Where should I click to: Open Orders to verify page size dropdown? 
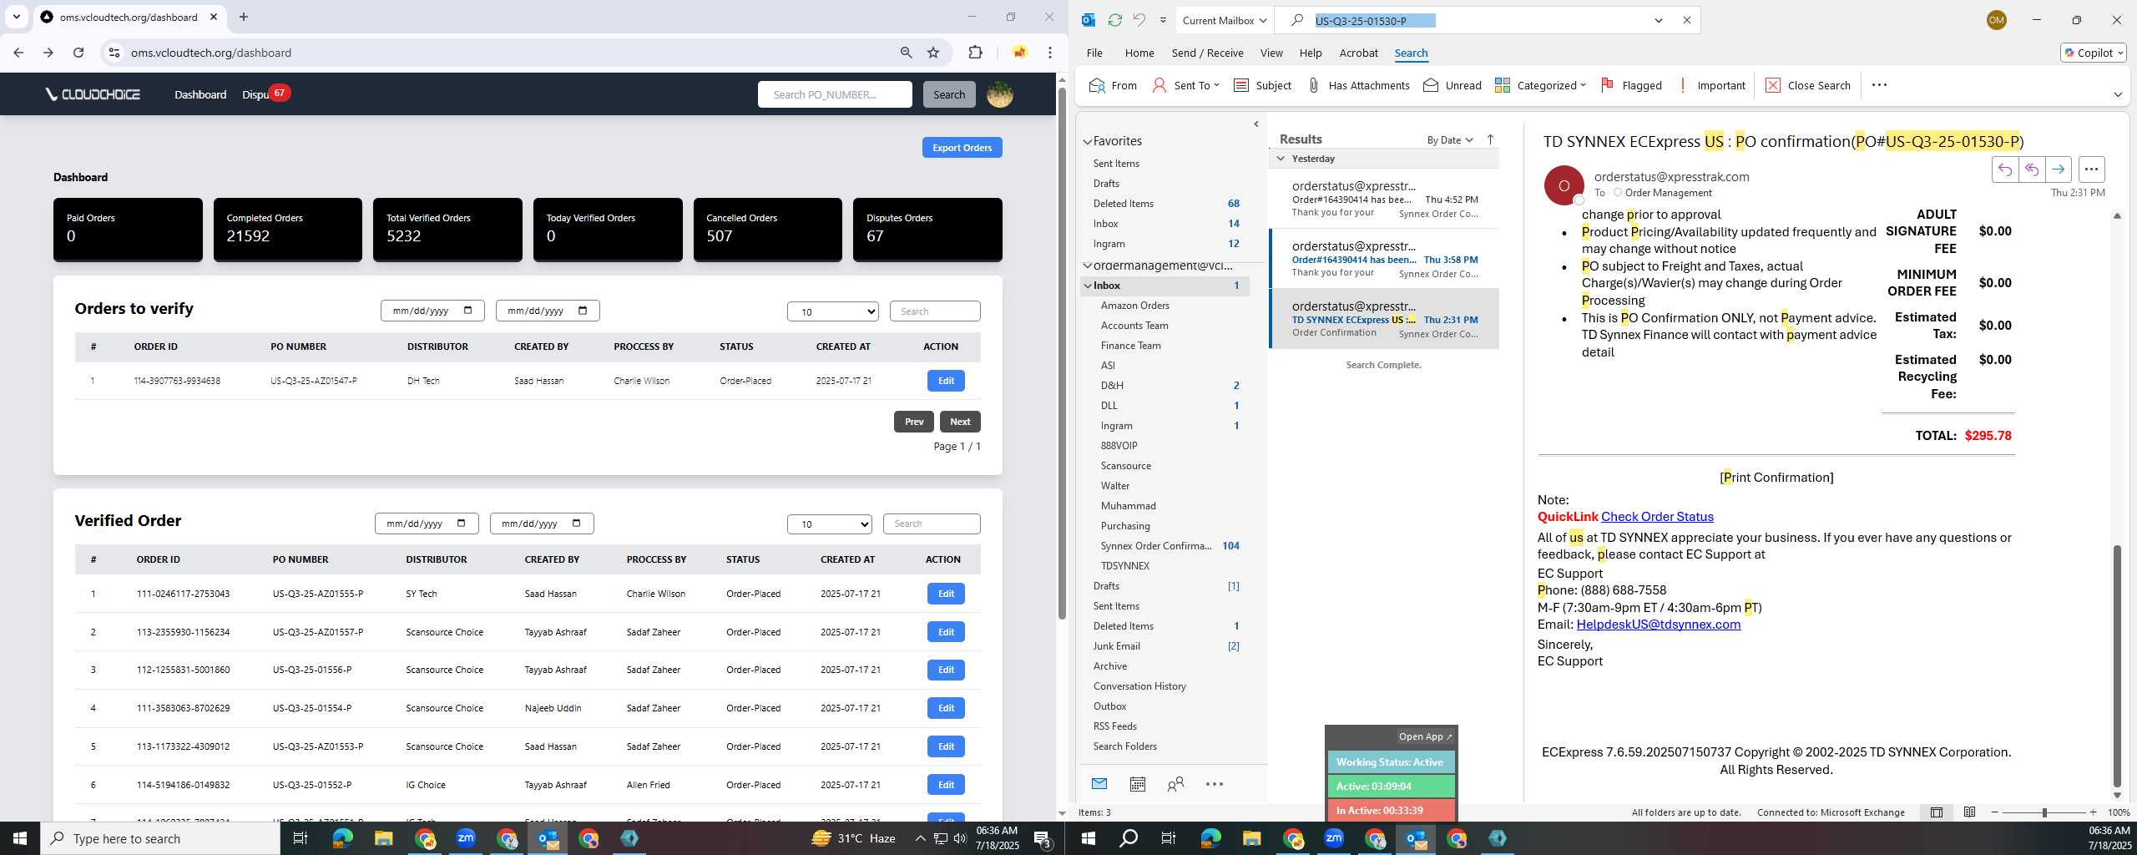pyautogui.click(x=832, y=311)
